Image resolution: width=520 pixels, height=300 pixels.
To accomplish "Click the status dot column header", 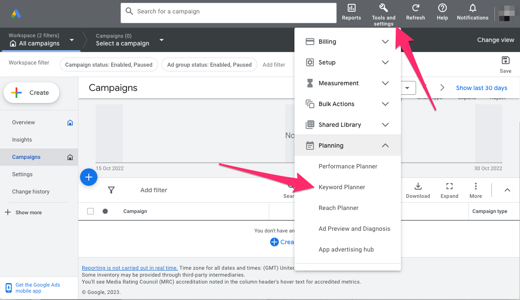I will [x=105, y=211].
